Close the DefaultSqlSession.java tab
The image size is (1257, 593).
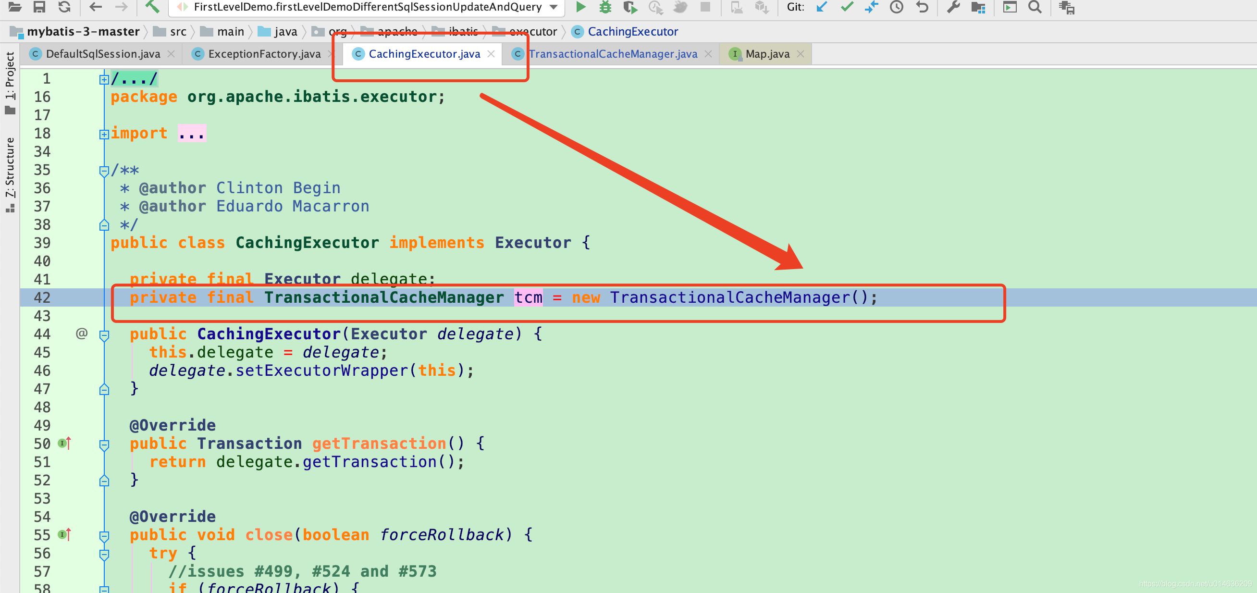tap(171, 54)
